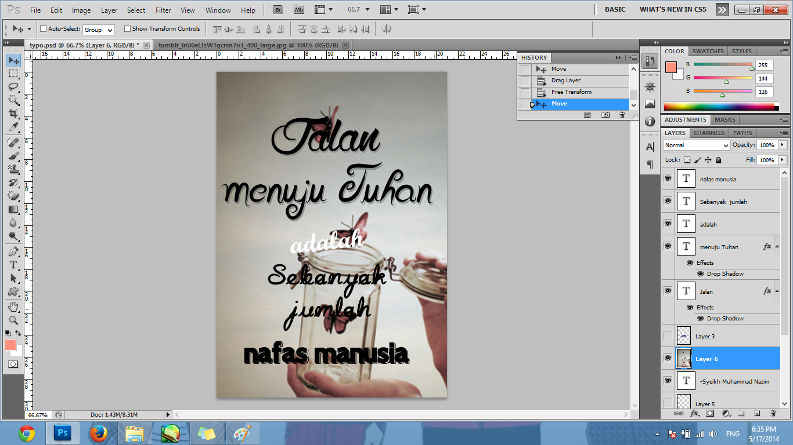Launch Adobe Bridge from application bar
Screen dimensions: 793x445
(278, 10)
